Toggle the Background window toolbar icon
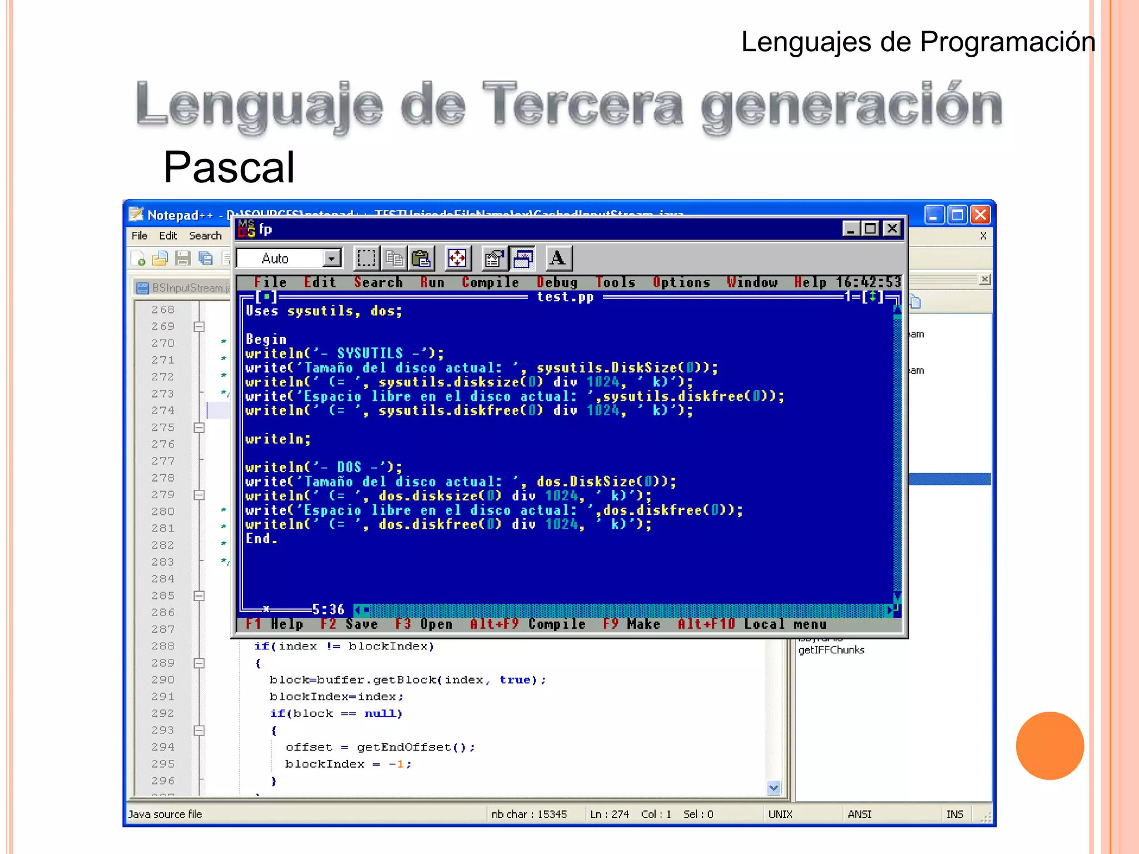The width and height of the screenshot is (1139, 854). 522,259
